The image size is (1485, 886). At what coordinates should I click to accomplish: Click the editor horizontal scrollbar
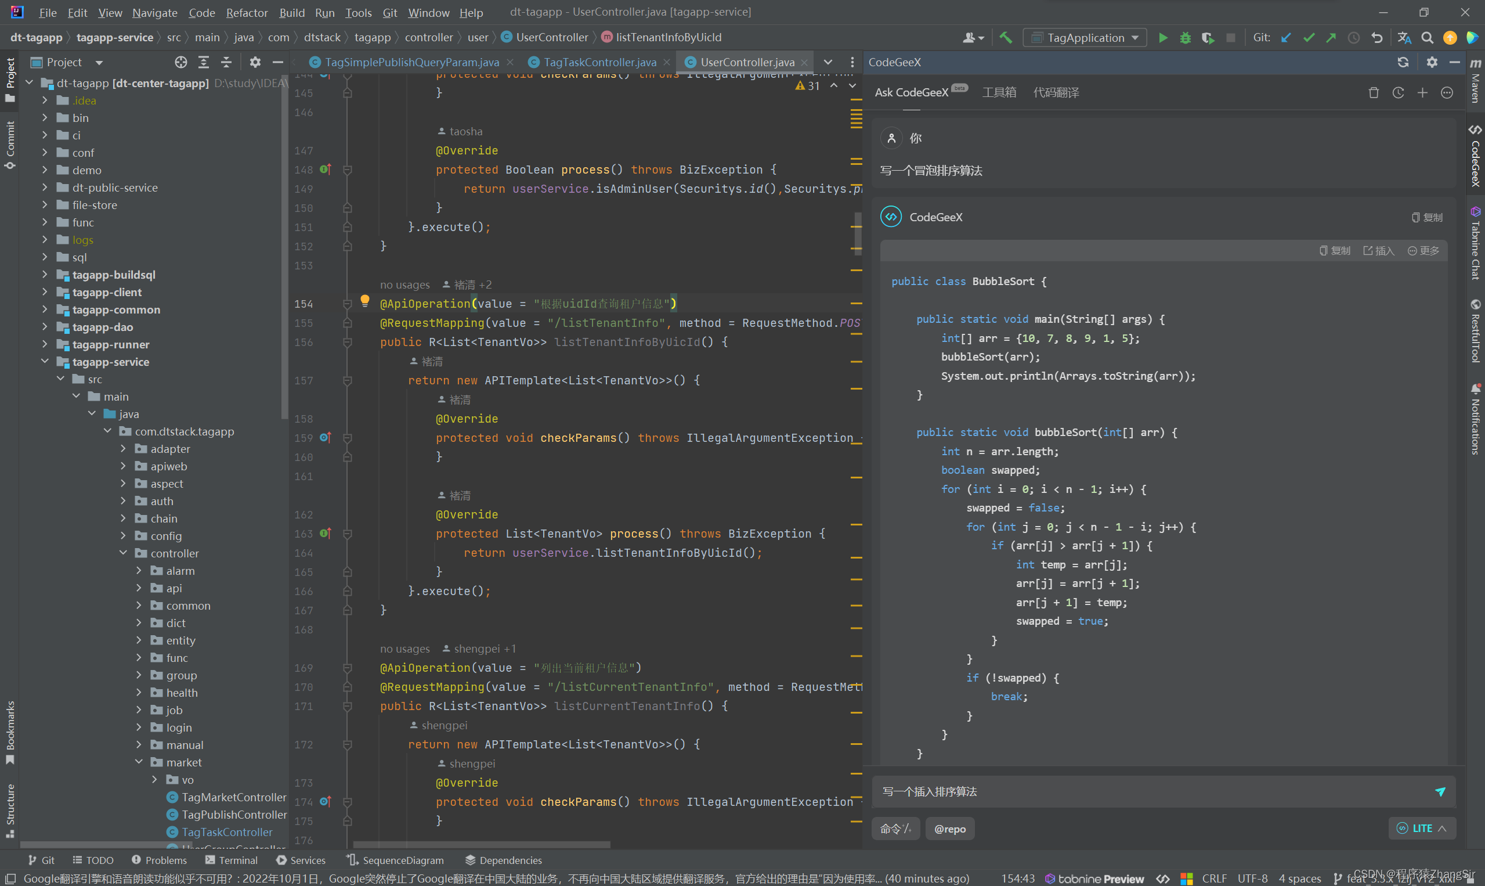click(482, 844)
